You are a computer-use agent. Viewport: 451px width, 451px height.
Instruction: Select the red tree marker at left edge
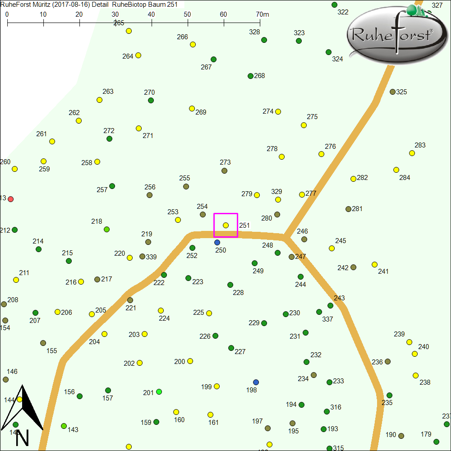(11, 199)
